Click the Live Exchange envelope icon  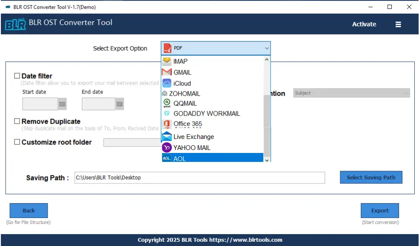click(x=167, y=137)
